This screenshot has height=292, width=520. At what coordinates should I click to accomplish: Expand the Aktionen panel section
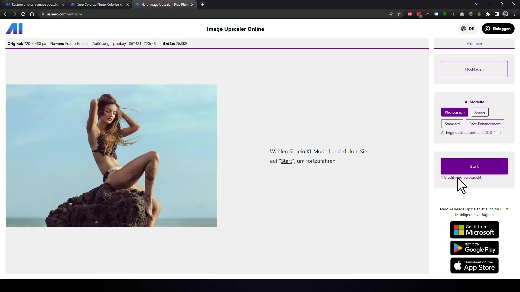pos(474,44)
